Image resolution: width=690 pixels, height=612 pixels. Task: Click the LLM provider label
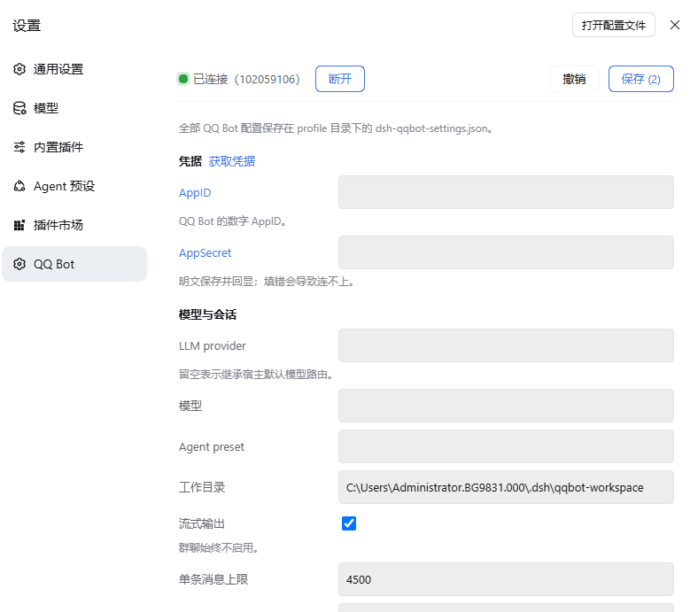click(213, 345)
